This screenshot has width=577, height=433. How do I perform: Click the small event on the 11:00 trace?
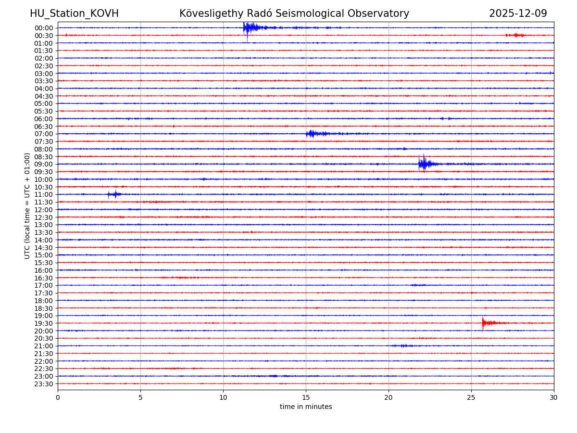[114, 194]
